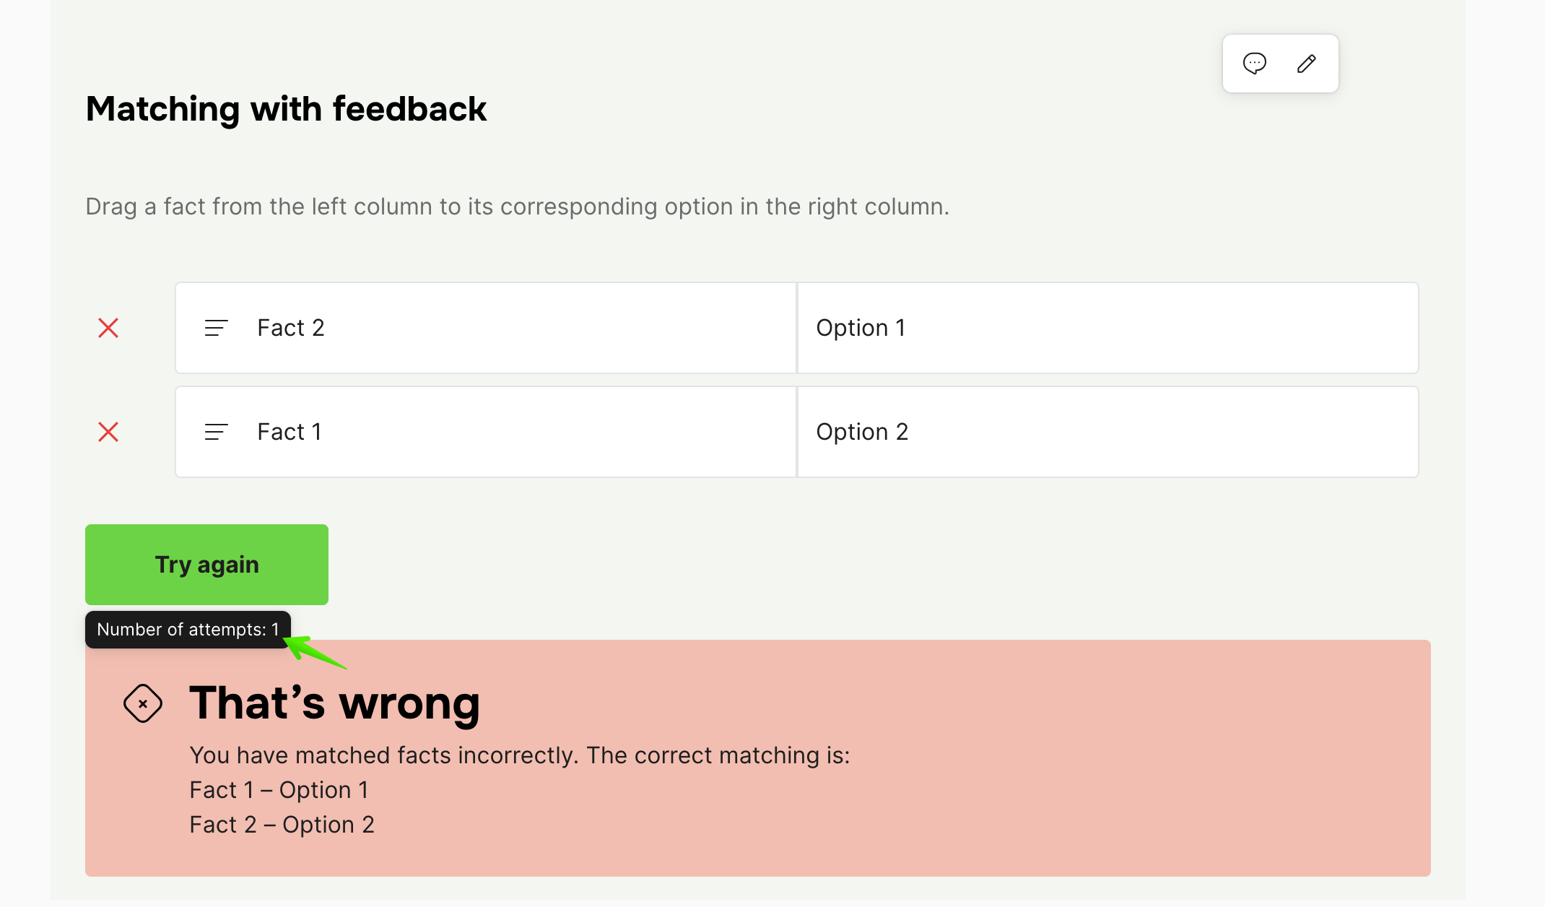
Task: Grab the drag handle of Fact 1
Action: point(216,432)
